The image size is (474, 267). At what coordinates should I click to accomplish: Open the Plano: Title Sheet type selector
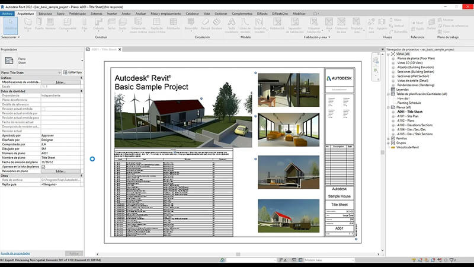click(x=31, y=72)
